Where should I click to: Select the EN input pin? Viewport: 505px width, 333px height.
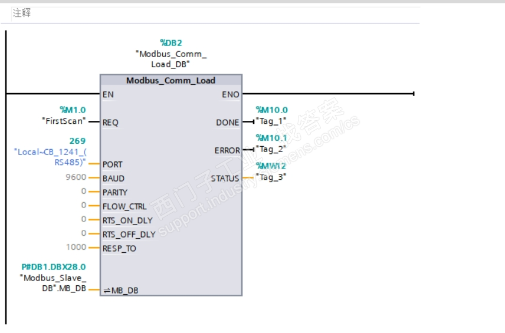108,94
